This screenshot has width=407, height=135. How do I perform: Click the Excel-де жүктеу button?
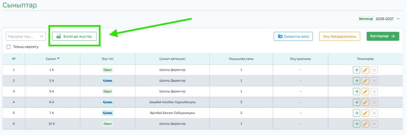pos(75,36)
